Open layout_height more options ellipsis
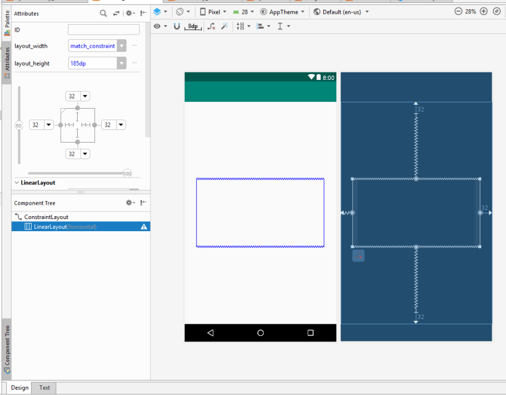The height and width of the screenshot is (395, 506). click(x=135, y=63)
